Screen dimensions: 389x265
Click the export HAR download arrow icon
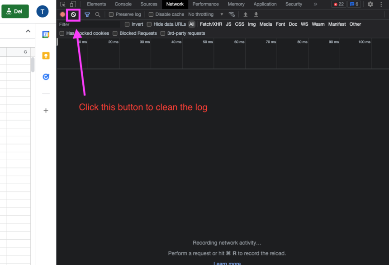coord(256,14)
